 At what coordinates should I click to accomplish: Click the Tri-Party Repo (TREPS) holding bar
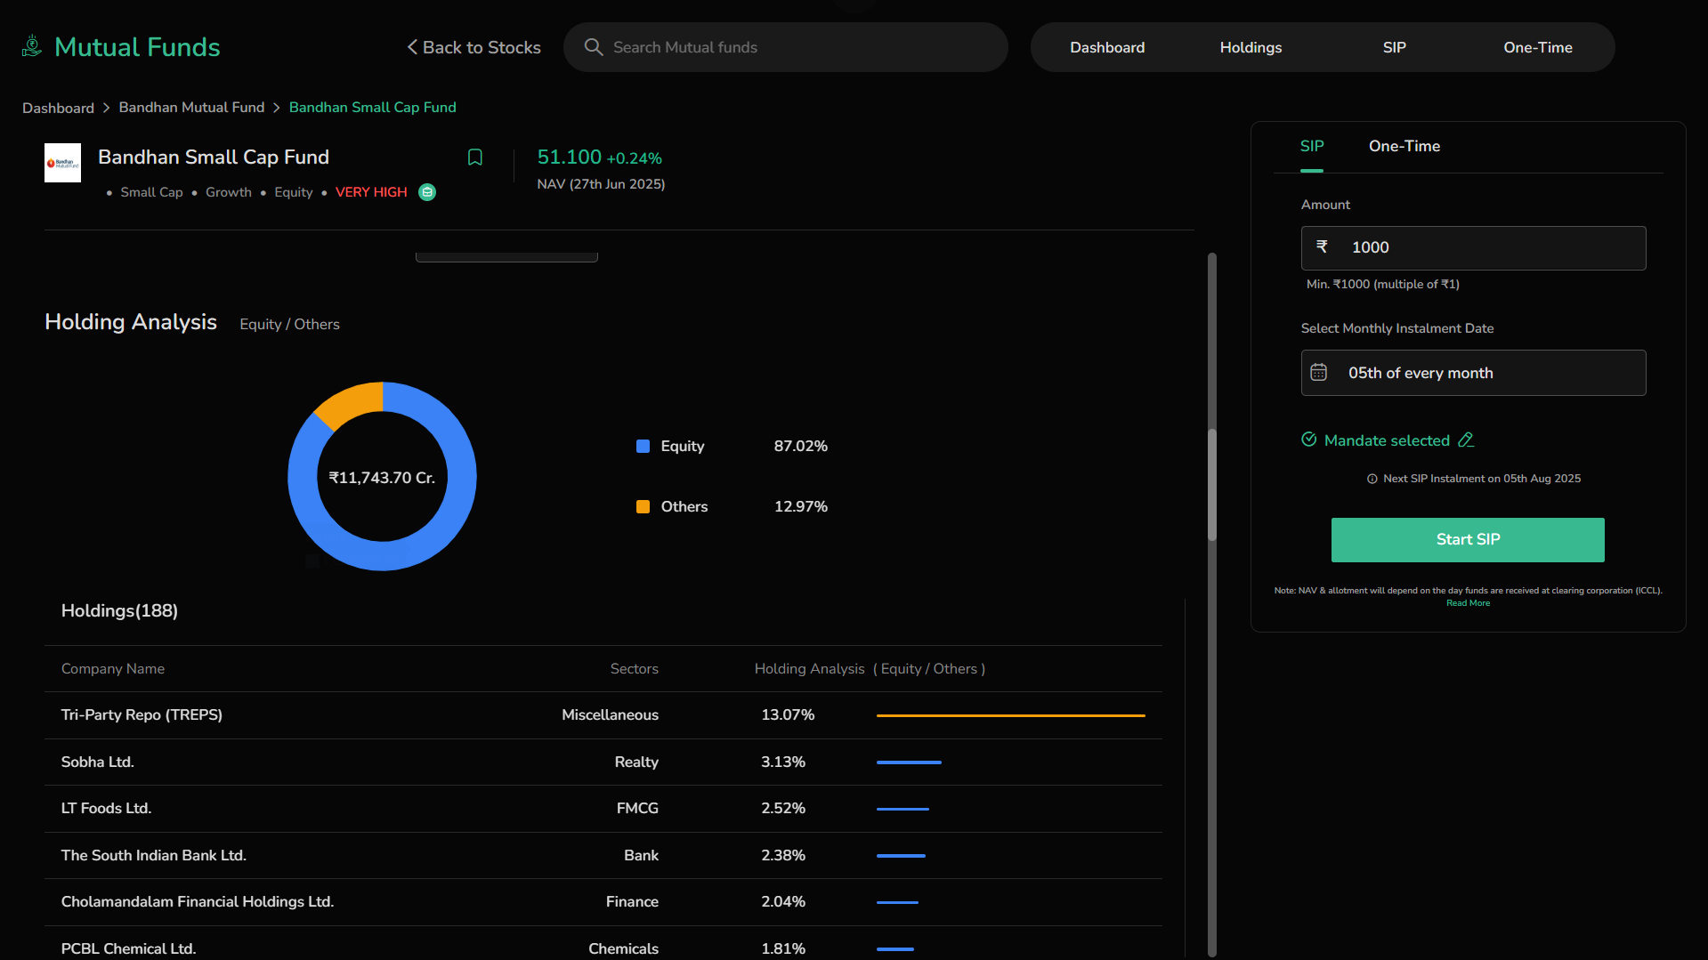click(1010, 715)
